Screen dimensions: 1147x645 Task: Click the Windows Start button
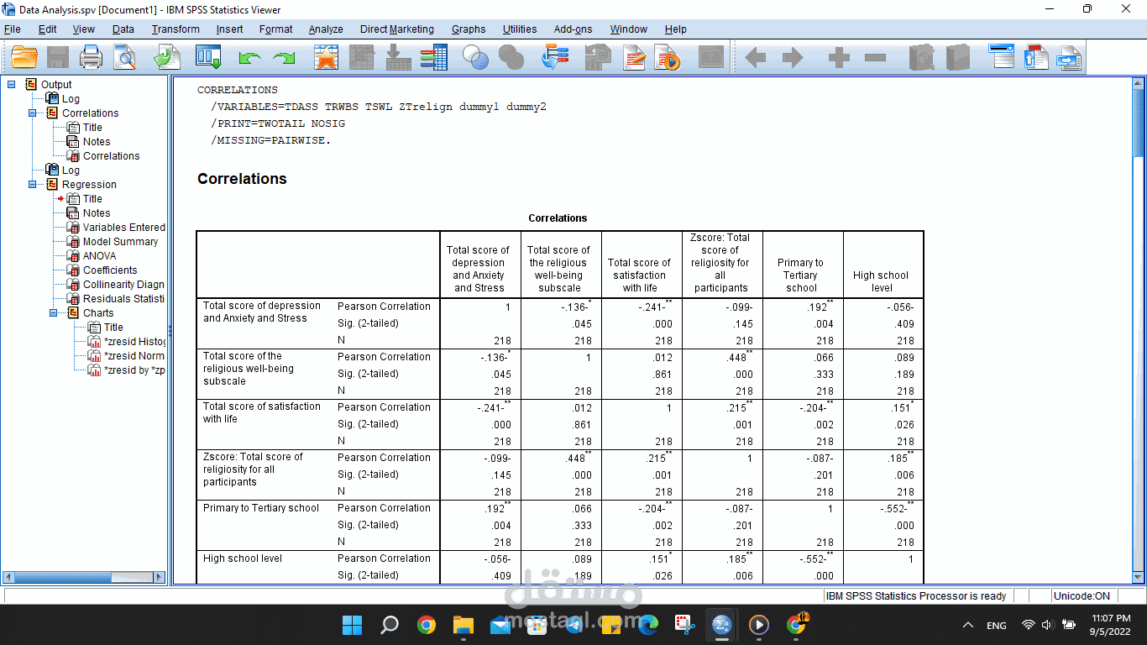353,625
